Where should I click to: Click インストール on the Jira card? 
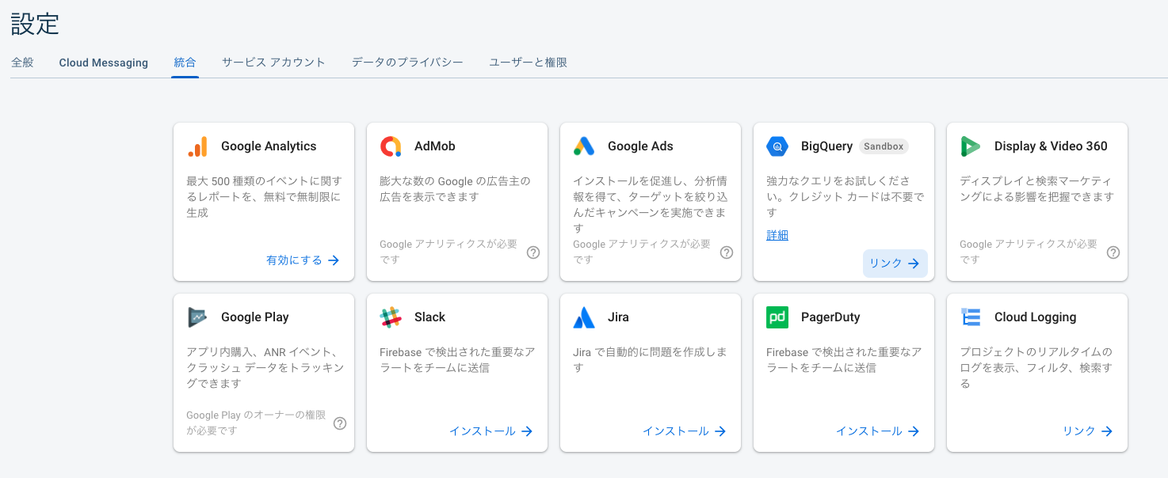tap(684, 431)
